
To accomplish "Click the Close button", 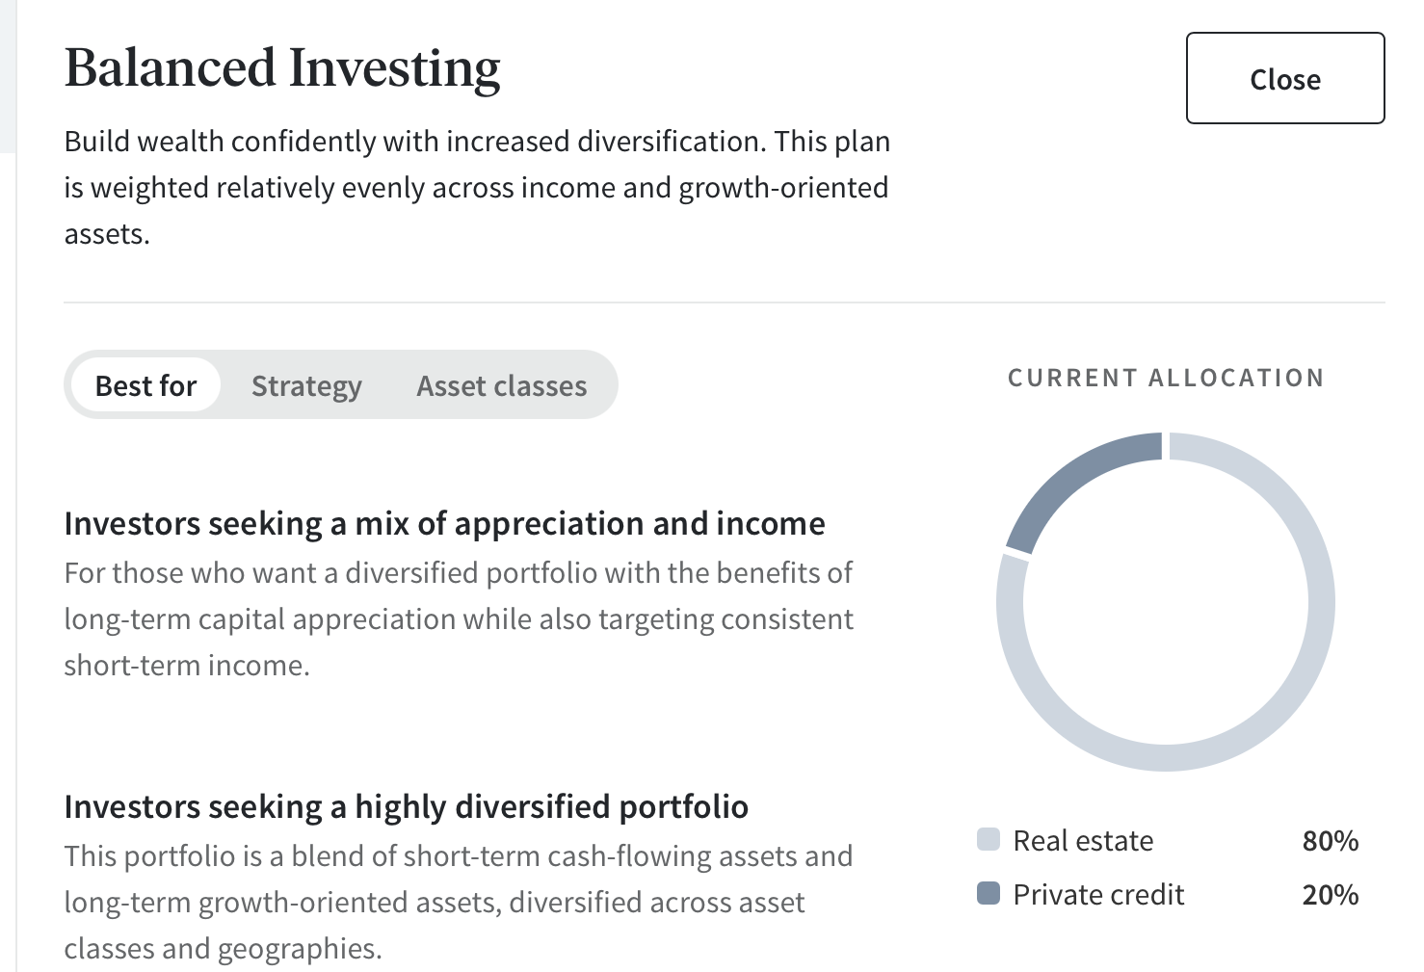I will [x=1285, y=78].
